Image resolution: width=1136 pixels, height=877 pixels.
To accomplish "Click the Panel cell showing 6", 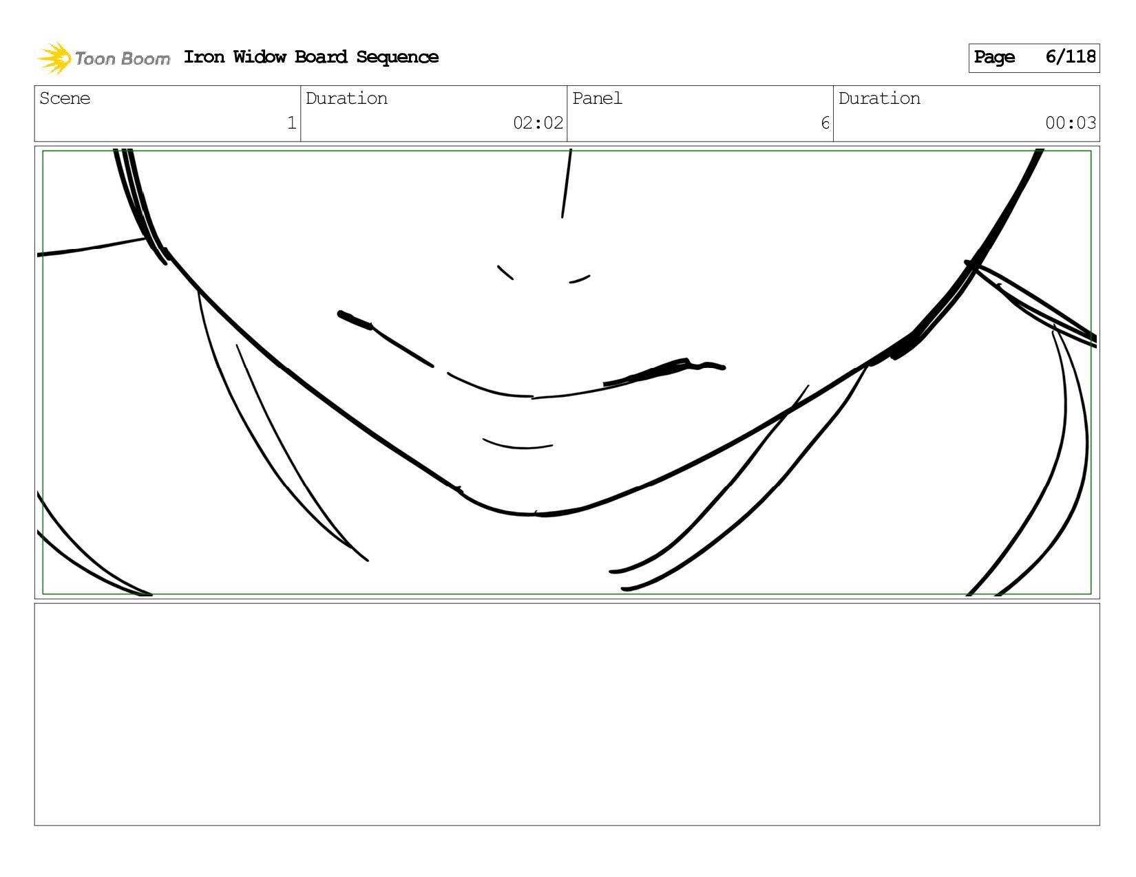I will (700, 113).
